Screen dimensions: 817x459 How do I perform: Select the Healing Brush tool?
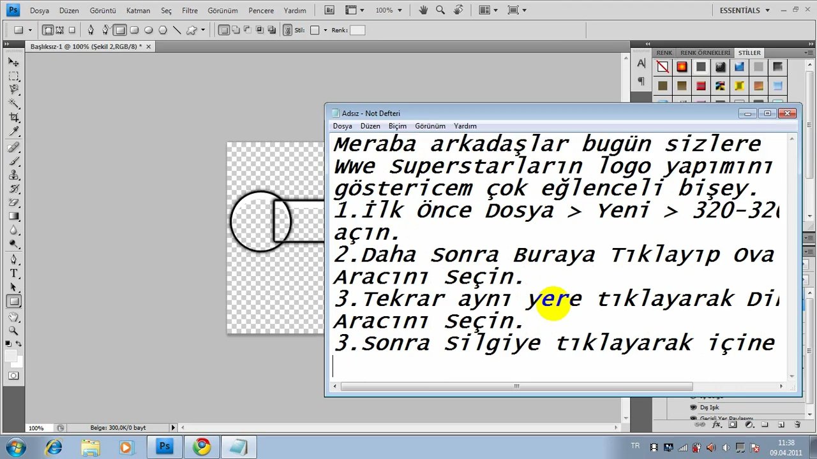13,147
